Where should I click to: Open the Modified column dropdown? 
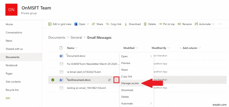[137, 48]
